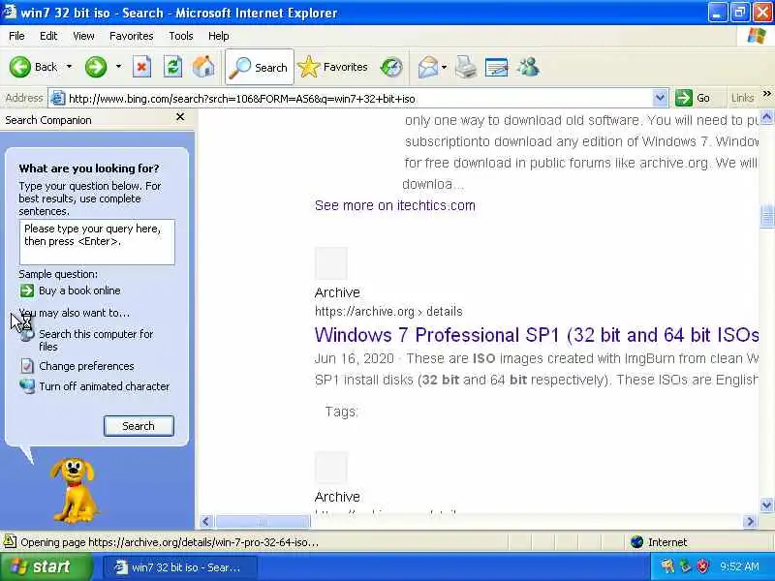775x581 pixels.
Task: Click the horizontal scrollbar left arrow
Action: coord(206,521)
